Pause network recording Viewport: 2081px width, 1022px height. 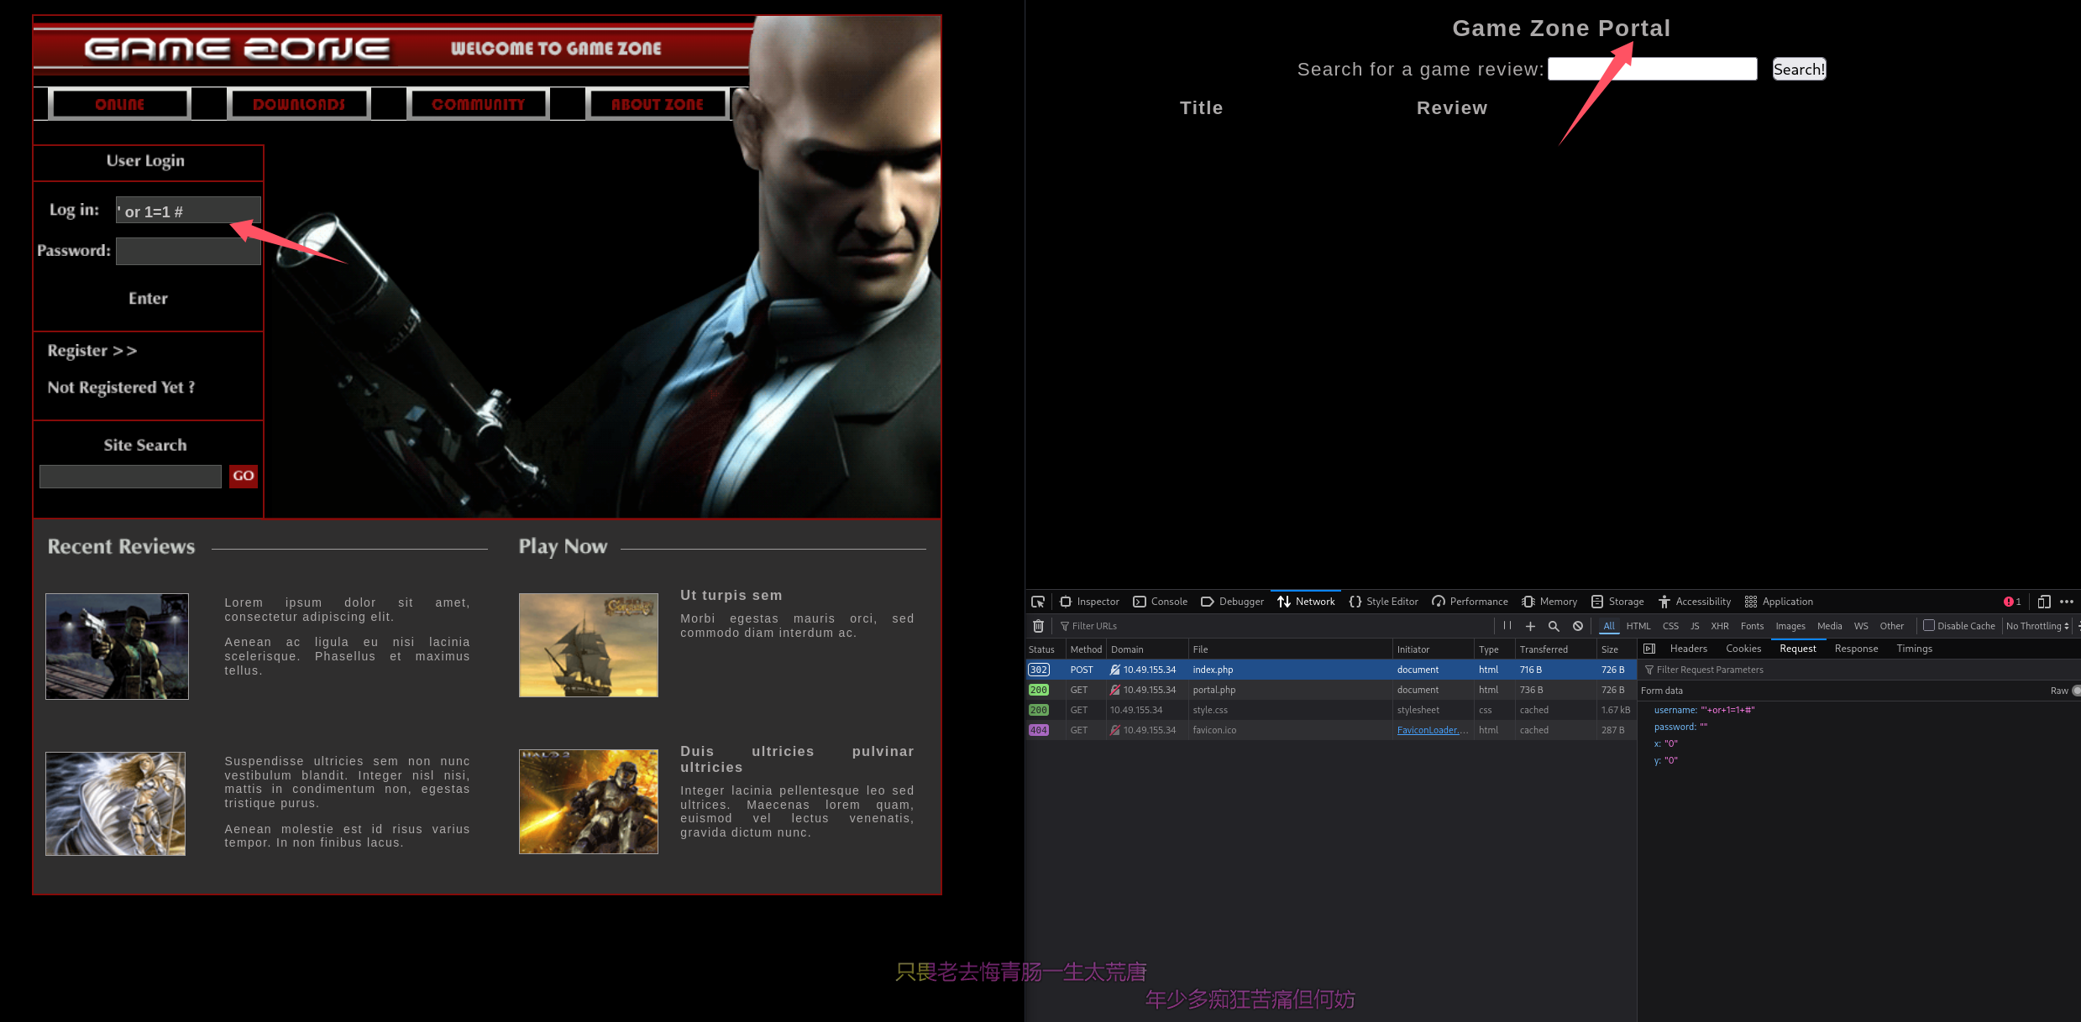tap(1507, 626)
